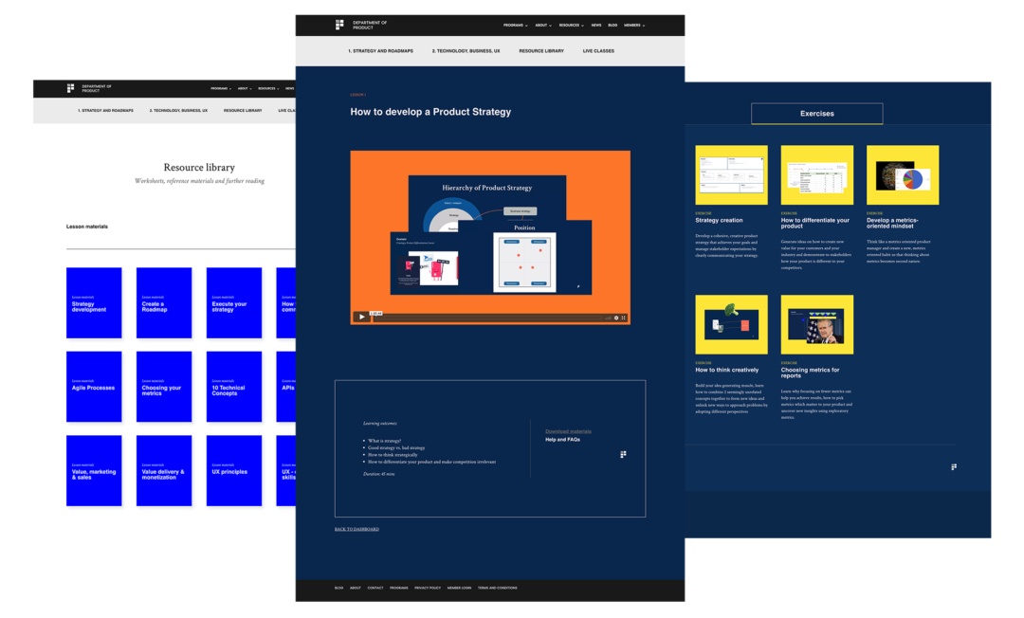
Task: Click the Department of Product logo in center page header
Action: [339, 25]
